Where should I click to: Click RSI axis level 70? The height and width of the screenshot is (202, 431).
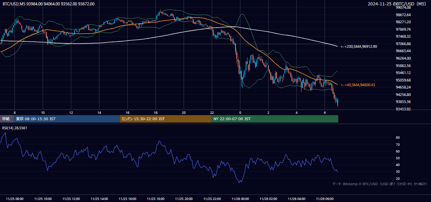(398, 144)
